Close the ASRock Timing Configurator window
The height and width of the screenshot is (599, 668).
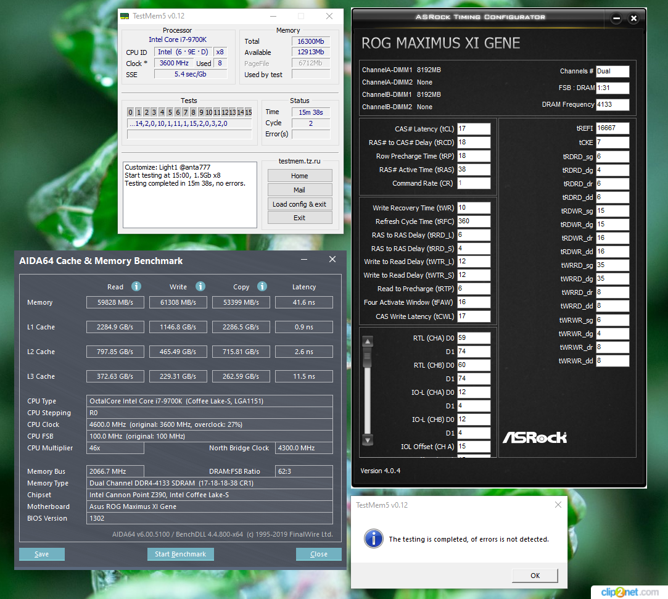[x=634, y=19]
